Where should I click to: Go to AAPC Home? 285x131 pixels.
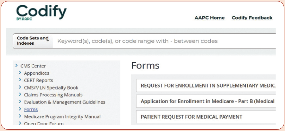209,18
